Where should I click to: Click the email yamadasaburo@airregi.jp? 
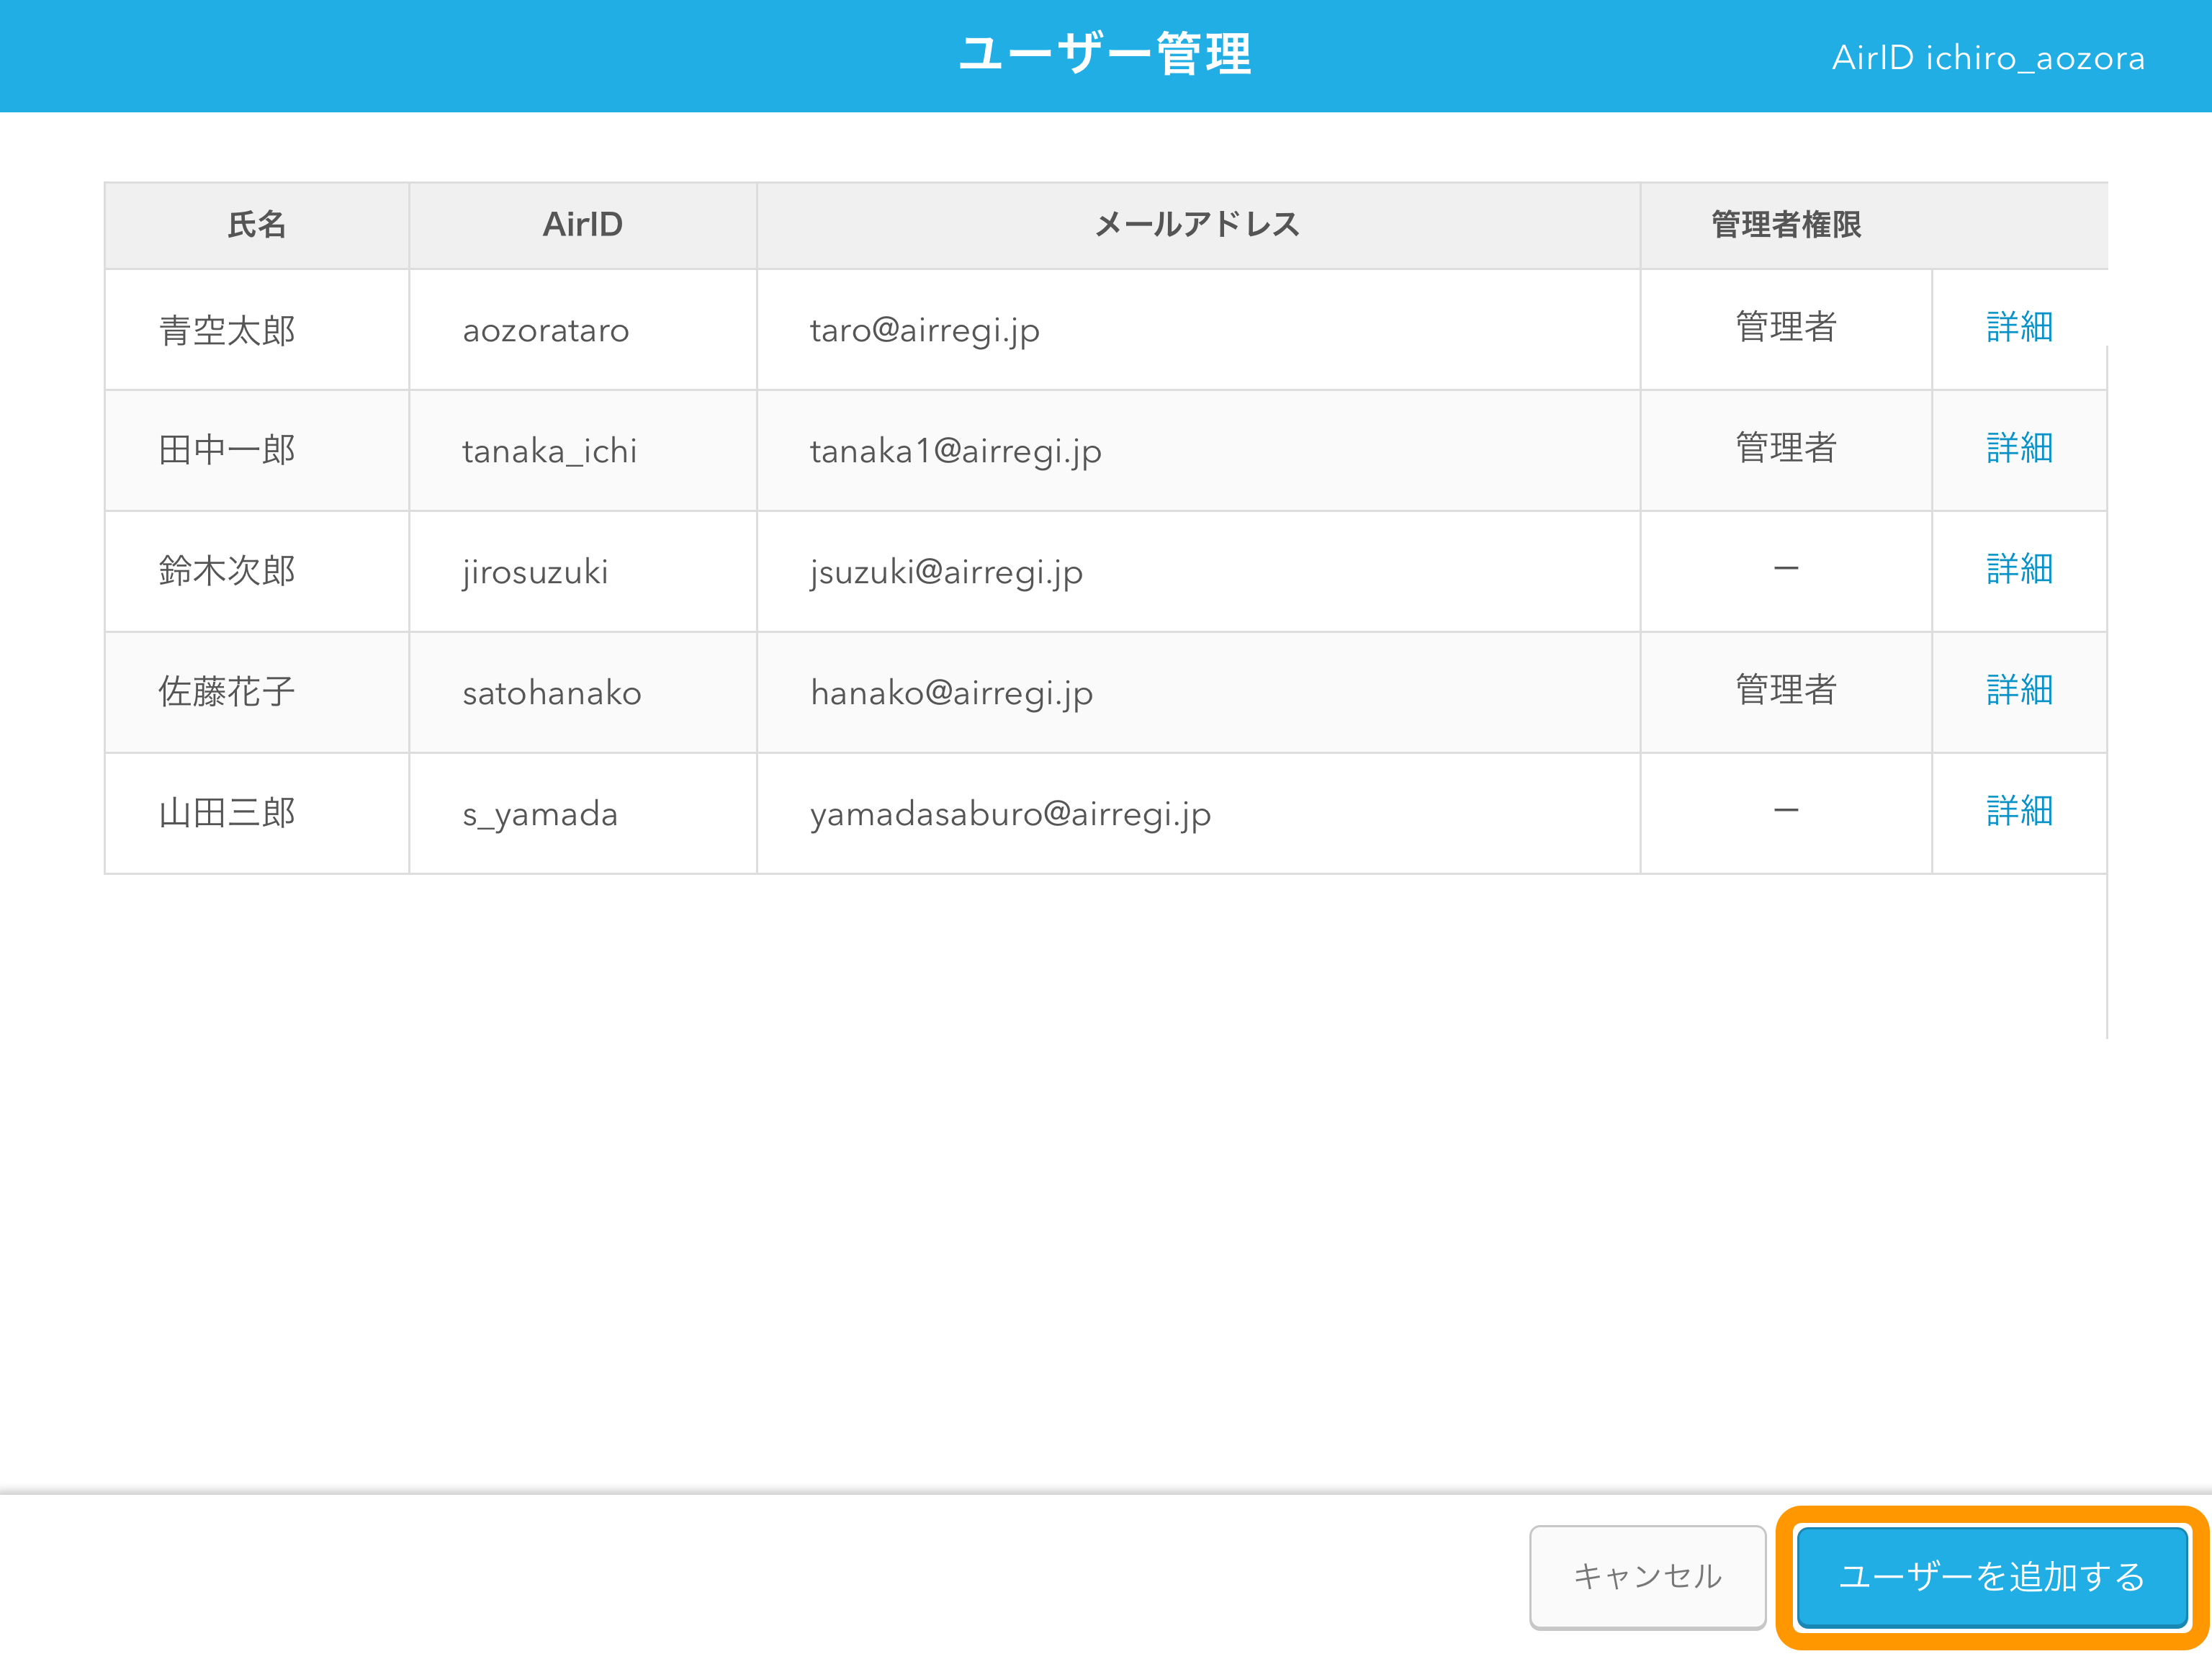click(1010, 815)
